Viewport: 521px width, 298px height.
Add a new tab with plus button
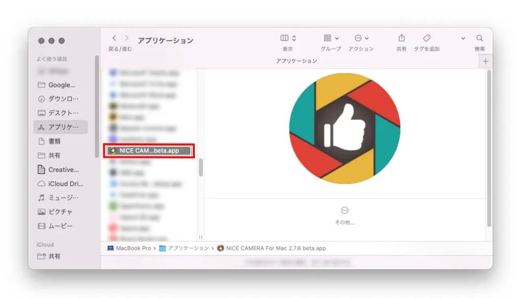486,61
